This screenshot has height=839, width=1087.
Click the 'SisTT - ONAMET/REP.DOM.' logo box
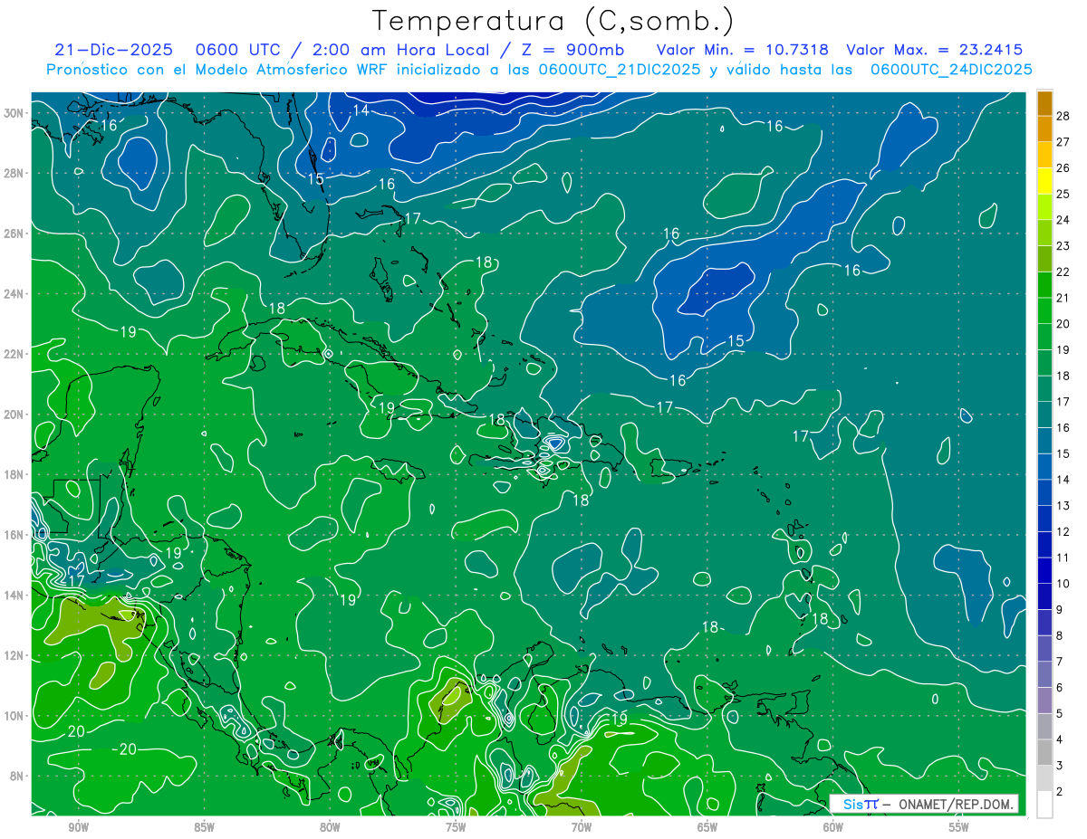pos(924,804)
